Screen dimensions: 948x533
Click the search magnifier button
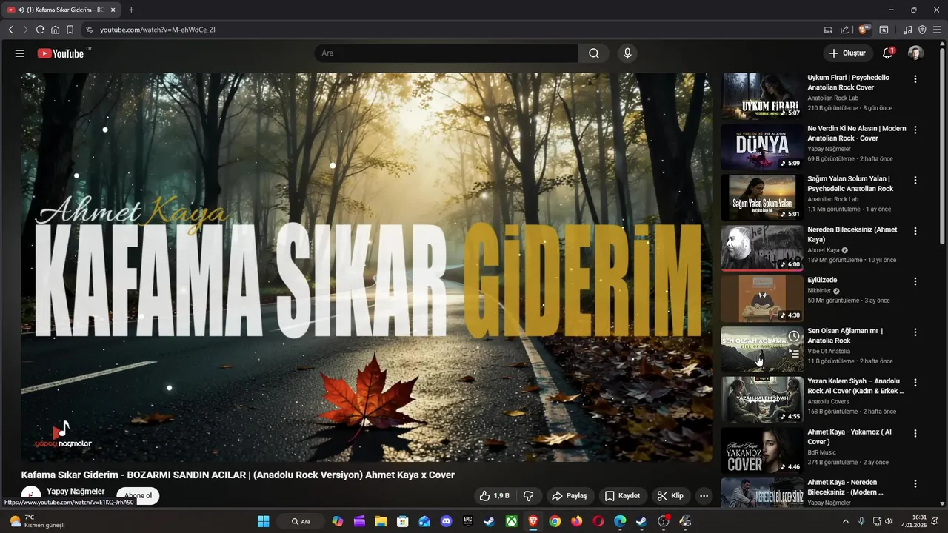click(594, 53)
